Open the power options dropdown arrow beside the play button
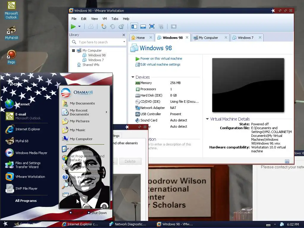Screen dimensions: 304x228 click(79, 26)
